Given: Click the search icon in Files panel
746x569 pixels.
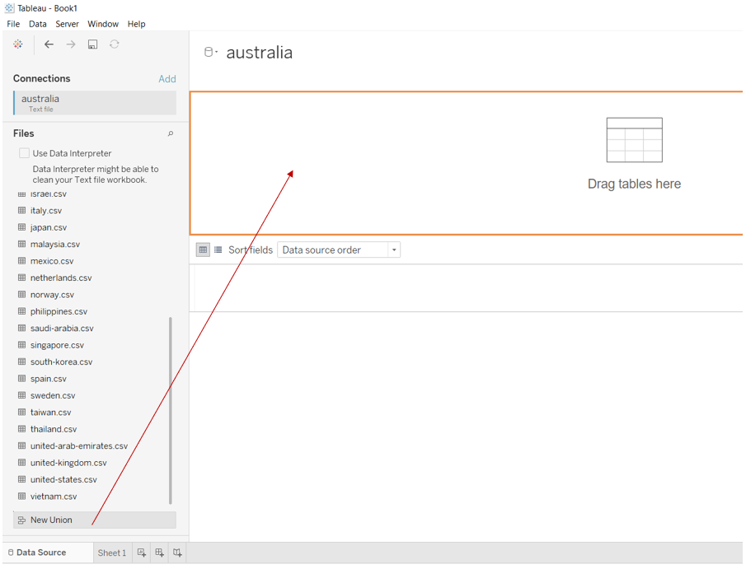Looking at the screenshot, I should (171, 133).
